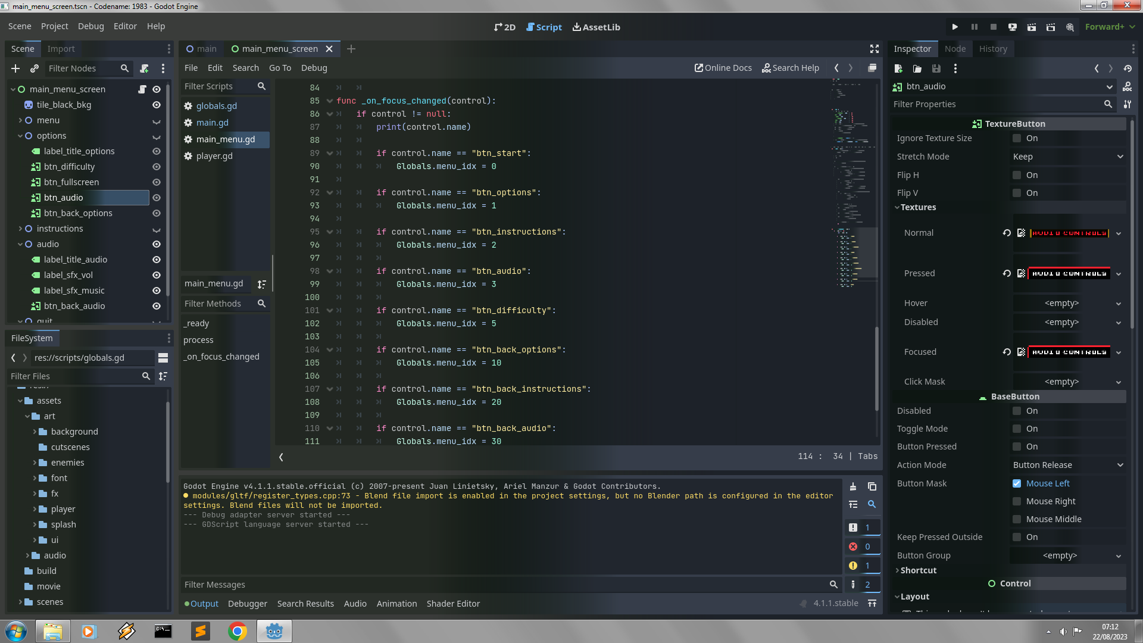
Task: Open the Debug menu in the script editor
Action: point(314,68)
